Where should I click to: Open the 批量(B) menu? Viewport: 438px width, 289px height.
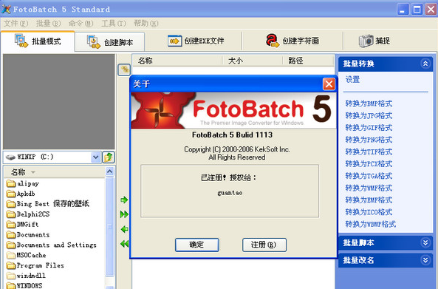(48, 24)
